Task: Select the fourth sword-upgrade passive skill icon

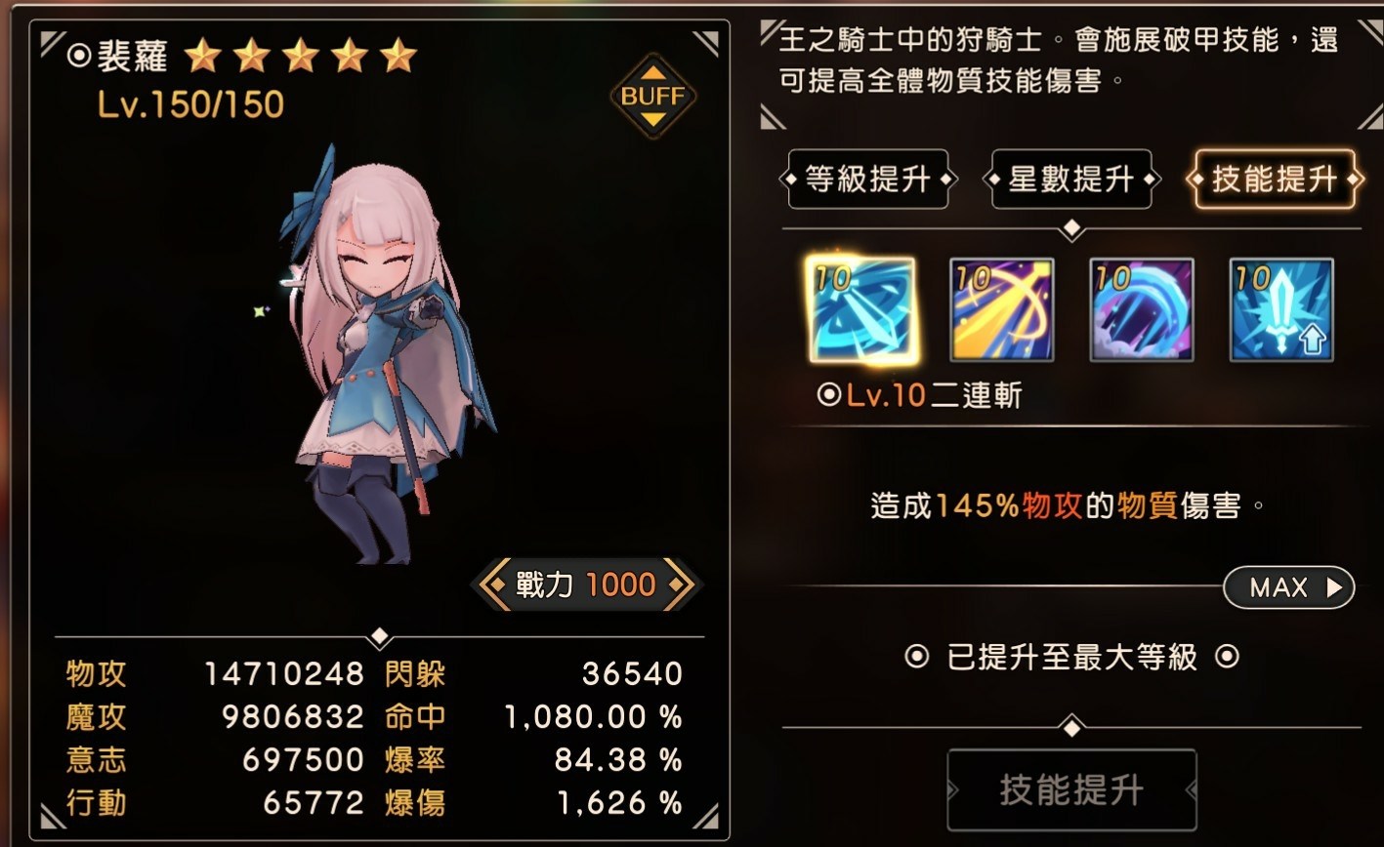Action: click(x=1281, y=310)
